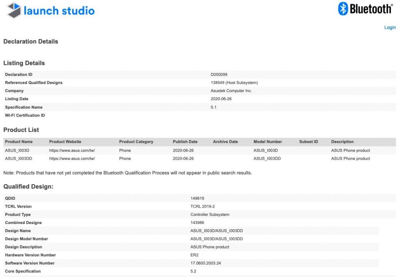
Task: Click the publish date in the ASUS_I003D row
Action: point(183,150)
